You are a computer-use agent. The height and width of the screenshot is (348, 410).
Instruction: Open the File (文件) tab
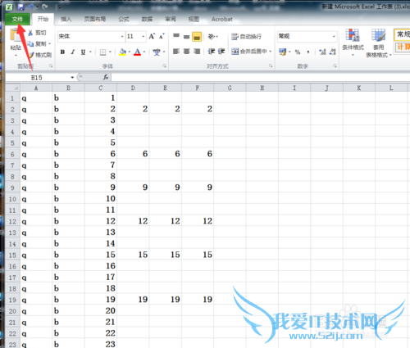17,19
